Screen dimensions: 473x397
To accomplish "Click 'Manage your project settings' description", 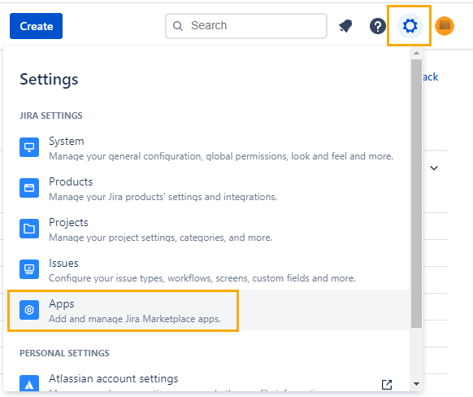I will pos(160,238).
